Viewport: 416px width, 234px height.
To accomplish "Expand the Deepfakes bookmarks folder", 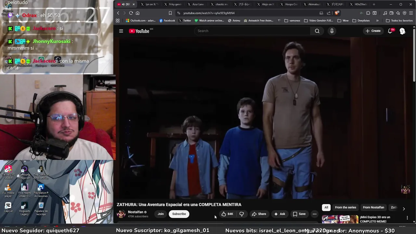I will 361,20.
